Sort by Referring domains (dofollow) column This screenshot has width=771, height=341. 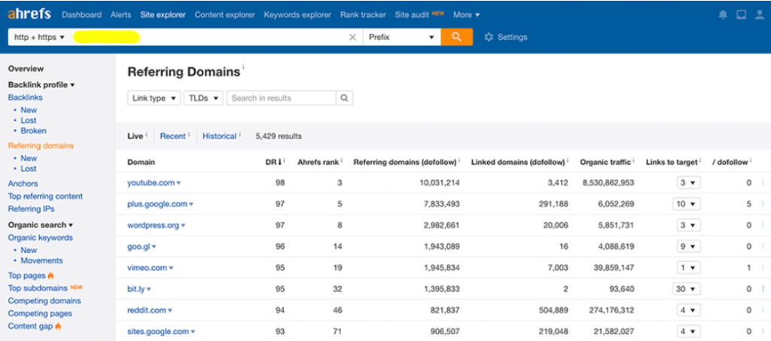tap(405, 162)
